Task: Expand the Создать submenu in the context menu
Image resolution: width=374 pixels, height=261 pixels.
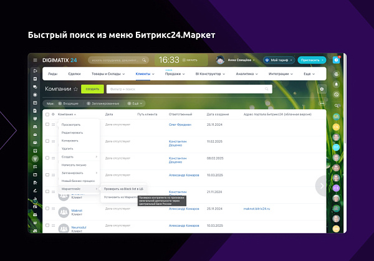Action: [x=79, y=157]
